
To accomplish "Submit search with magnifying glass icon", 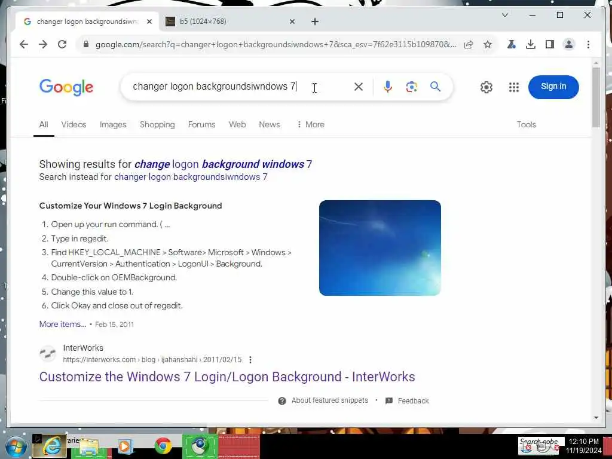I will click(436, 87).
